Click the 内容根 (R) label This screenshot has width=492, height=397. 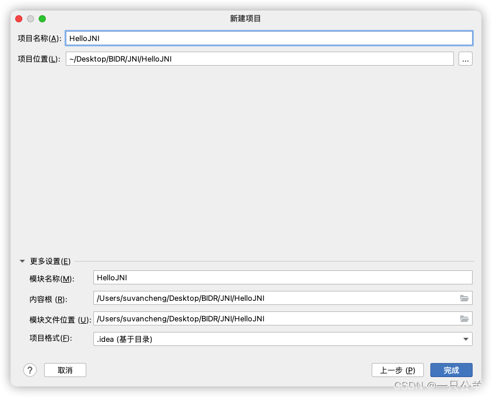point(48,299)
